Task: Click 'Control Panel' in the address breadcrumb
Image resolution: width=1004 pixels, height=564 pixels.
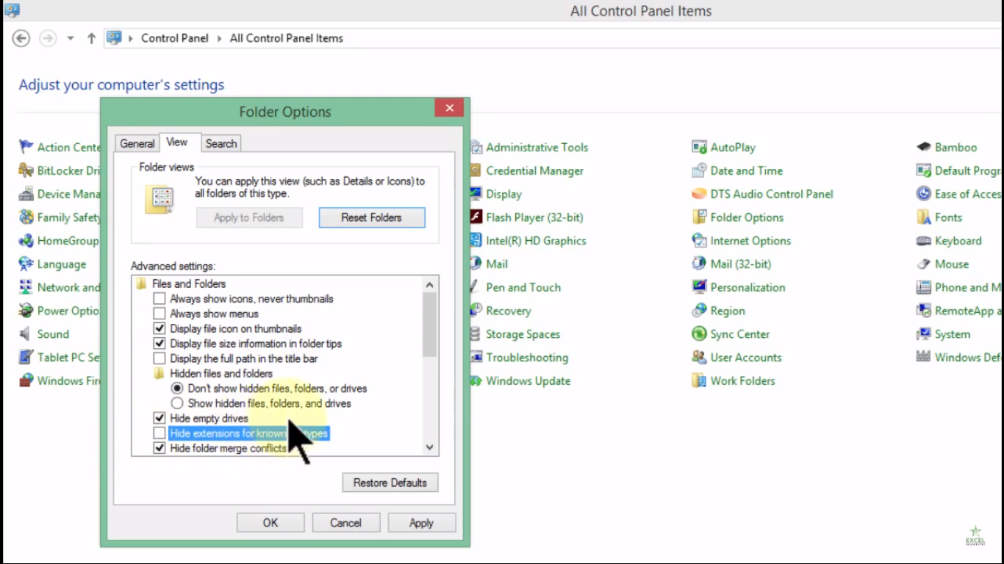Action: (175, 38)
